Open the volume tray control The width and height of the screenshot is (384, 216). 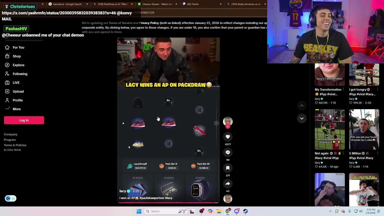[361, 211]
